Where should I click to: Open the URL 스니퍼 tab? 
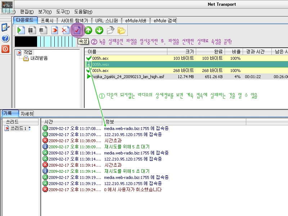click(107, 21)
